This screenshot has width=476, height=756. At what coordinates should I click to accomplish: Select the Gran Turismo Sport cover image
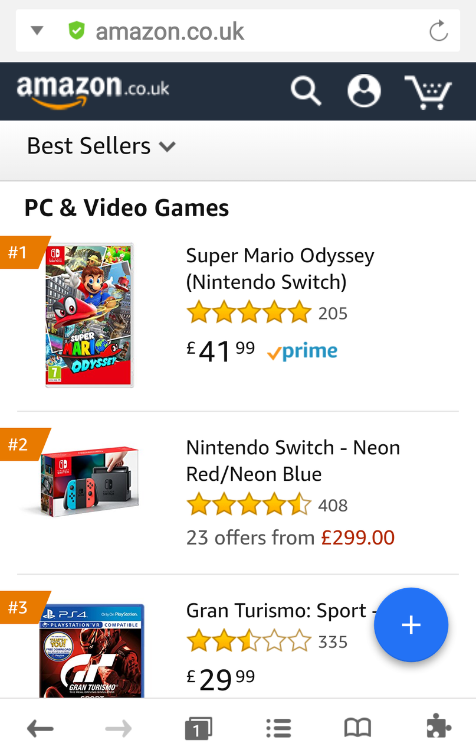[92, 650]
